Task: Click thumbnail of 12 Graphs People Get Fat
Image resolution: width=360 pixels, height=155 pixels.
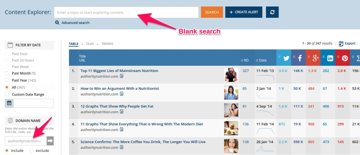Action: click(231, 110)
